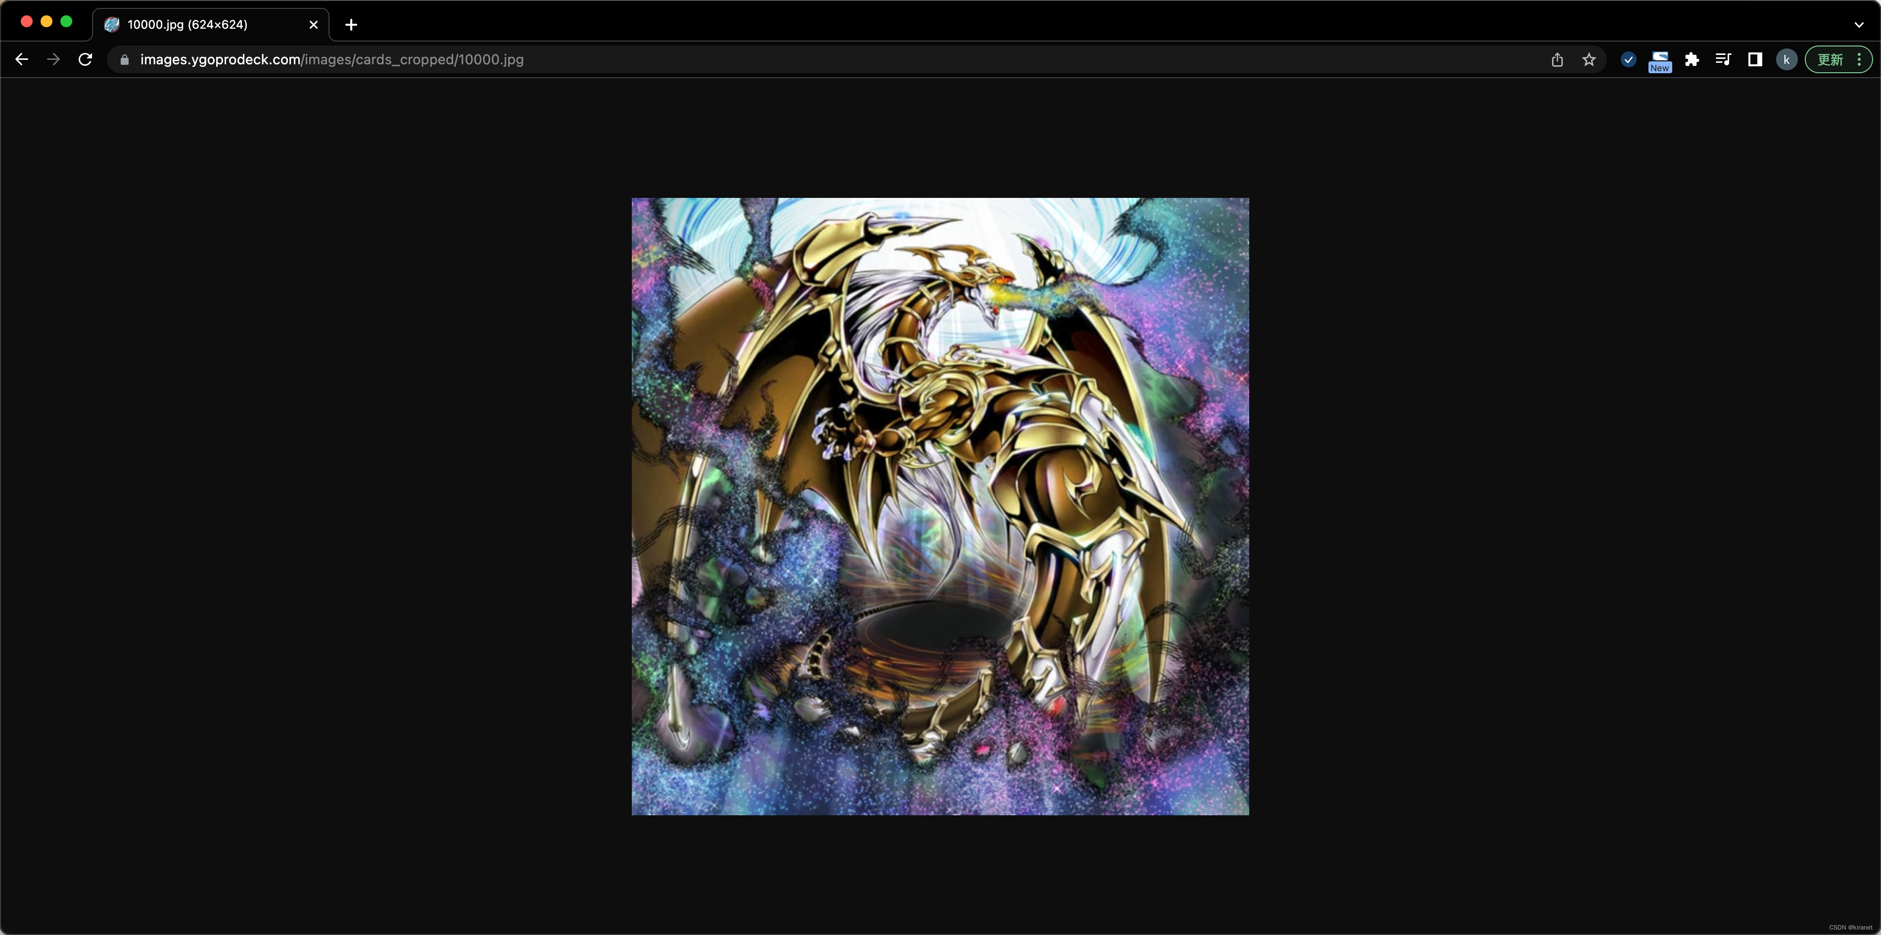
Task: Open the extension labeled New
Action: tap(1660, 61)
